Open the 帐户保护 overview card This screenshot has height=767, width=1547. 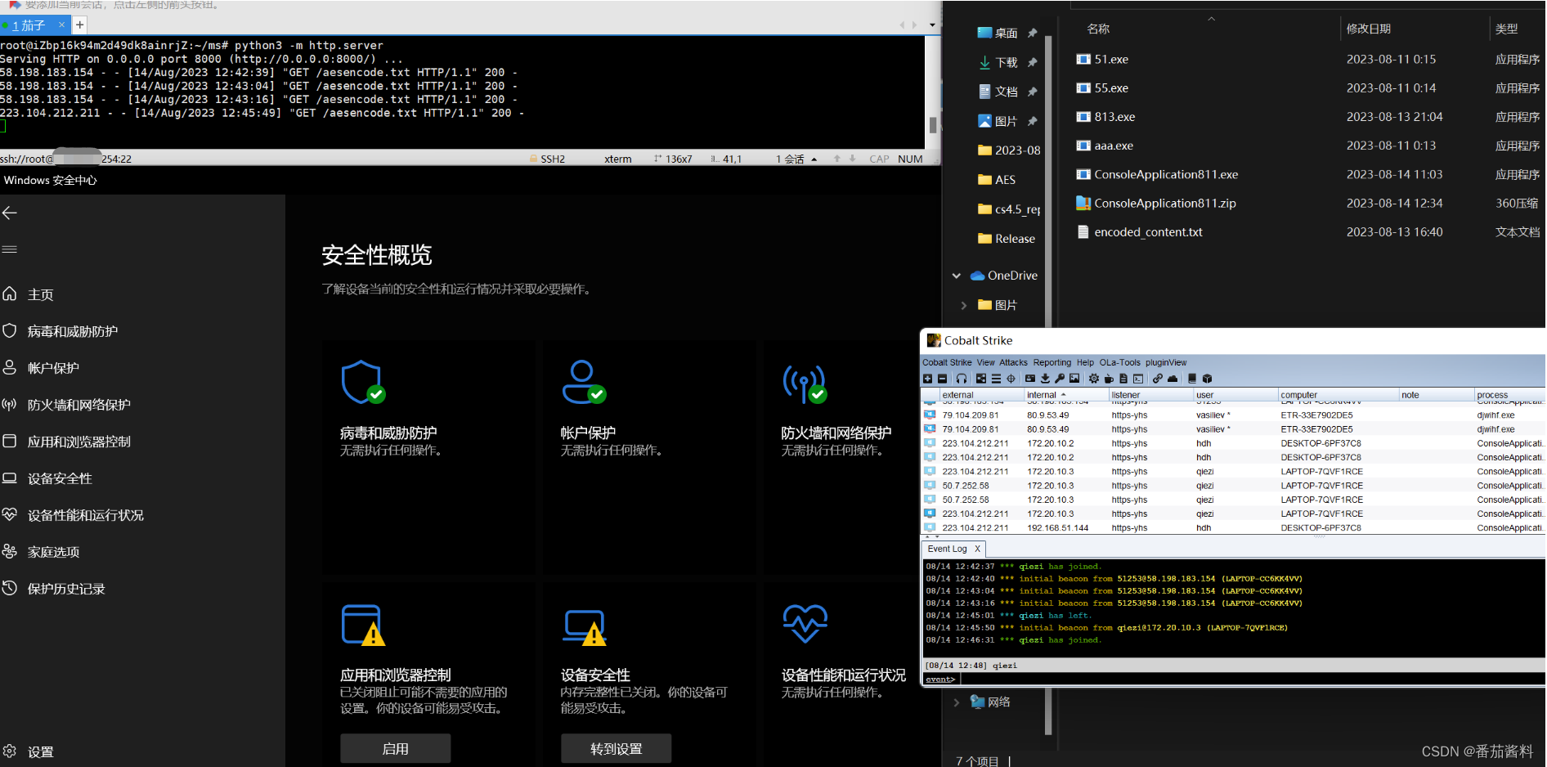(648, 456)
